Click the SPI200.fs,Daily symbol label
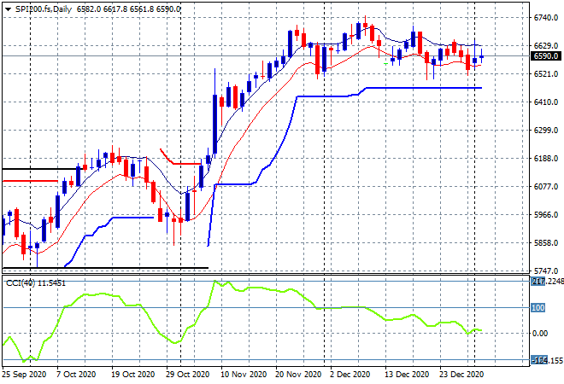This screenshot has width=564, height=384. tap(44, 9)
